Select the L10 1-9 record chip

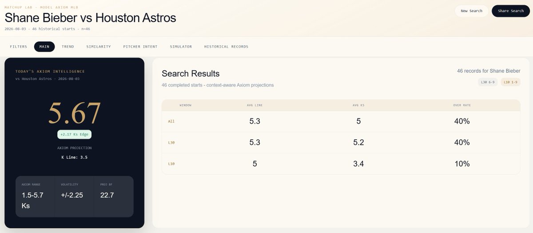510,82
